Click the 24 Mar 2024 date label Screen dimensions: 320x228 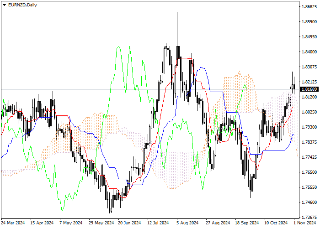coord(13,223)
